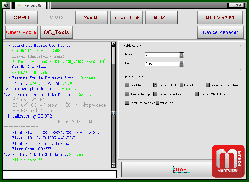Screen dimensions: 249x182
Task: Click log line 'Flash Code: QD63MB'
Action: (x=32, y=149)
